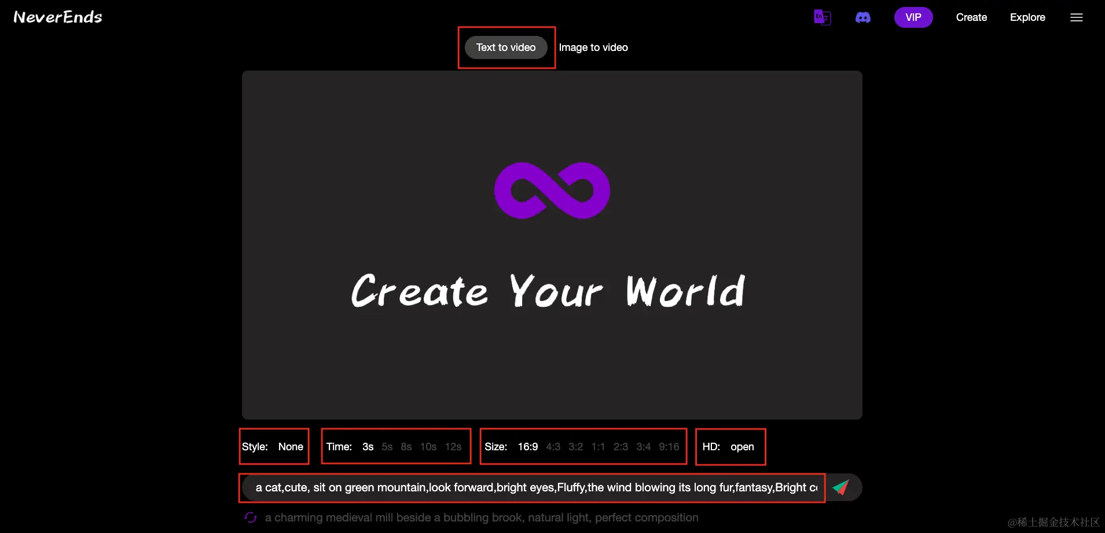The image size is (1105, 533).
Task: Open the language translate icon
Action: tap(822, 17)
